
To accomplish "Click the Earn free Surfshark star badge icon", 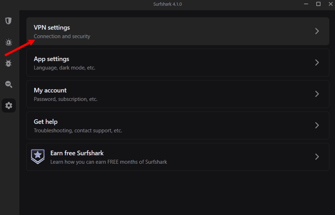I will [38, 156].
